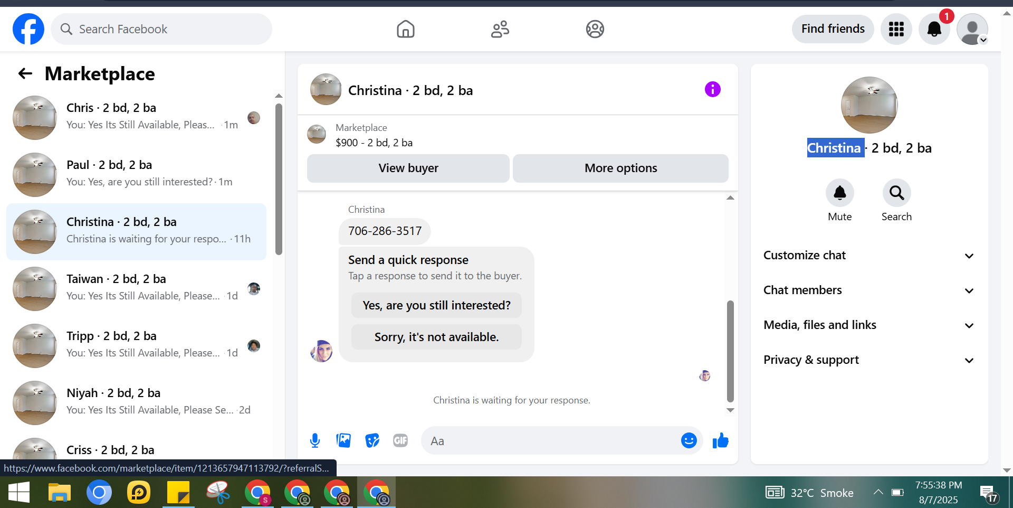This screenshot has width=1013, height=508.
Task: Open the Windows notification center
Action: coord(988,493)
